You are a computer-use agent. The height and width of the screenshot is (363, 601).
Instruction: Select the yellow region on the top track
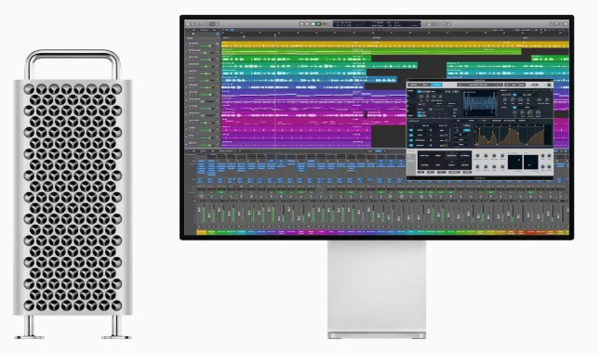coord(394,45)
